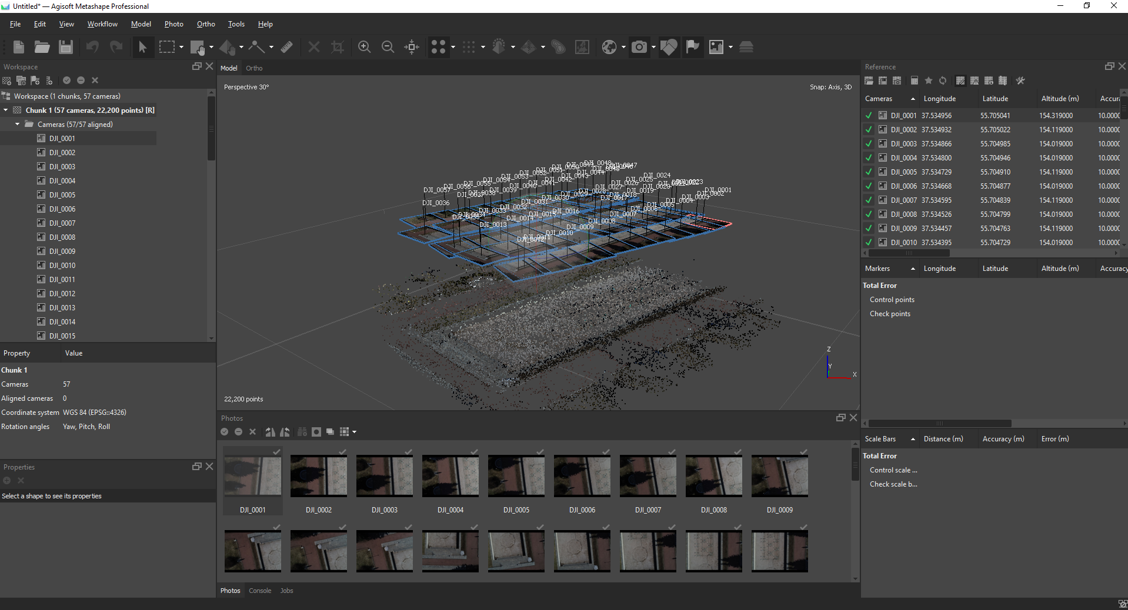Image resolution: width=1128 pixels, height=610 pixels.
Task: Toggle Show Cameras in the toolbar
Action: pyautogui.click(x=639, y=47)
